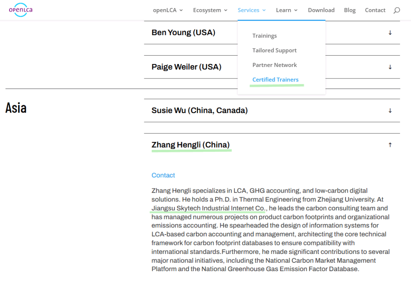Viewport: 411px width, 281px height.
Task: Toggle the Services menu
Action: [x=252, y=10]
